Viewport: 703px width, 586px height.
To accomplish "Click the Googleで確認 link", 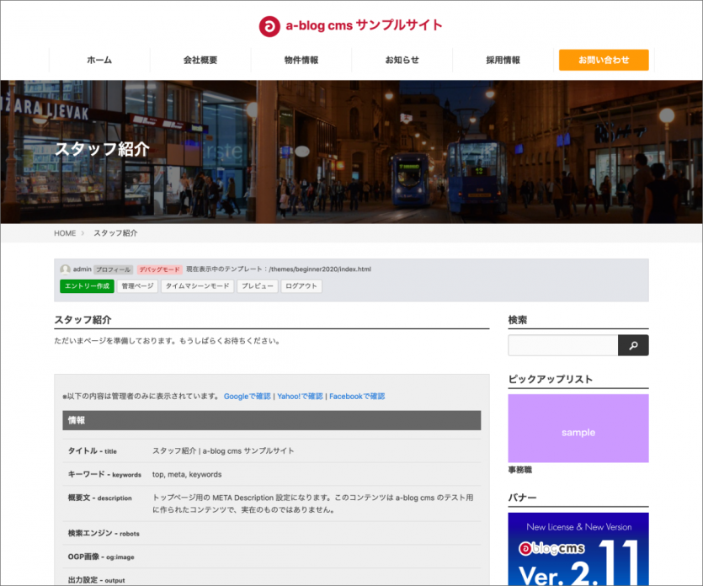I will pyautogui.click(x=247, y=397).
